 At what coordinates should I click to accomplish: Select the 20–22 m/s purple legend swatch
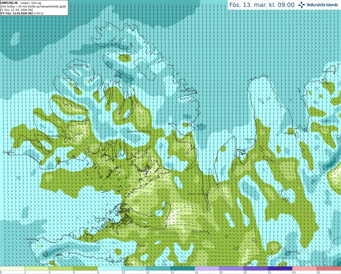(256, 268)
